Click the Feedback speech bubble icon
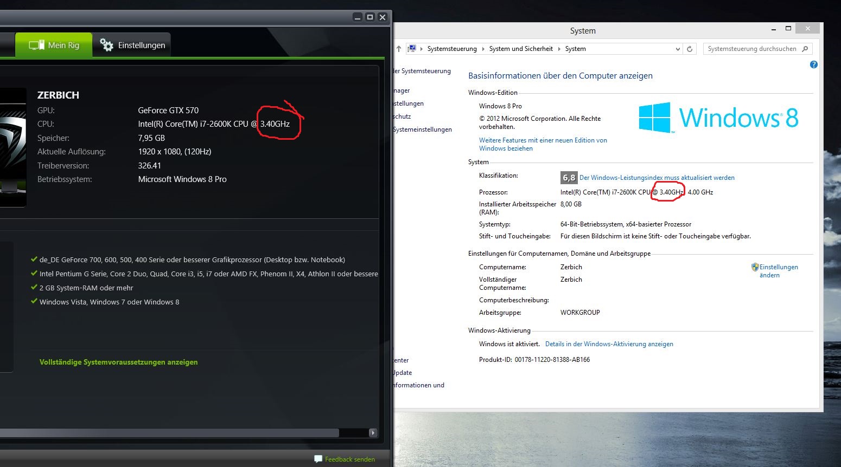This screenshot has height=467, width=841. 318,459
